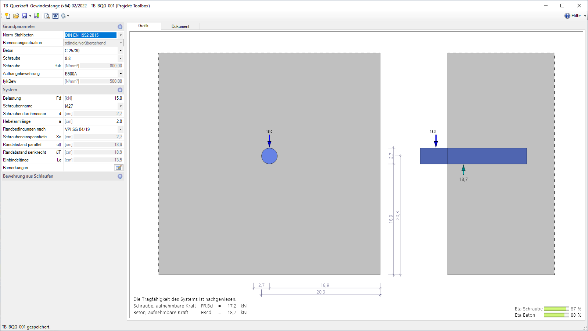Click the Bemerkungen label
The height and width of the screenshot is (331, 588).
pos(15,168)
